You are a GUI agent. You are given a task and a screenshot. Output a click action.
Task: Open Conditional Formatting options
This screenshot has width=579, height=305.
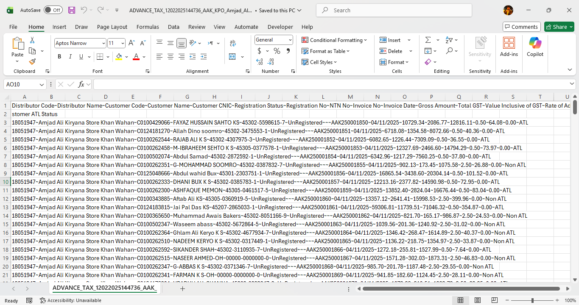pos(335,40)
